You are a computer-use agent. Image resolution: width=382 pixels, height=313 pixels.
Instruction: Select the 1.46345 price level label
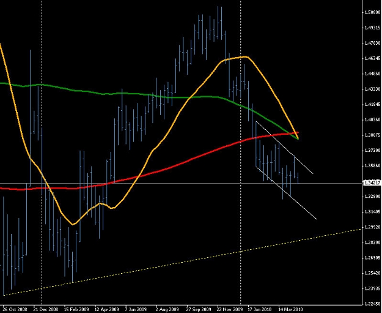pos(372,58)
